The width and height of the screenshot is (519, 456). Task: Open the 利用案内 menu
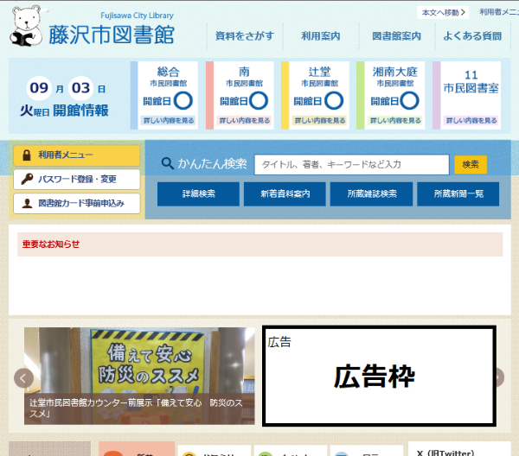[x=320, y=36]
